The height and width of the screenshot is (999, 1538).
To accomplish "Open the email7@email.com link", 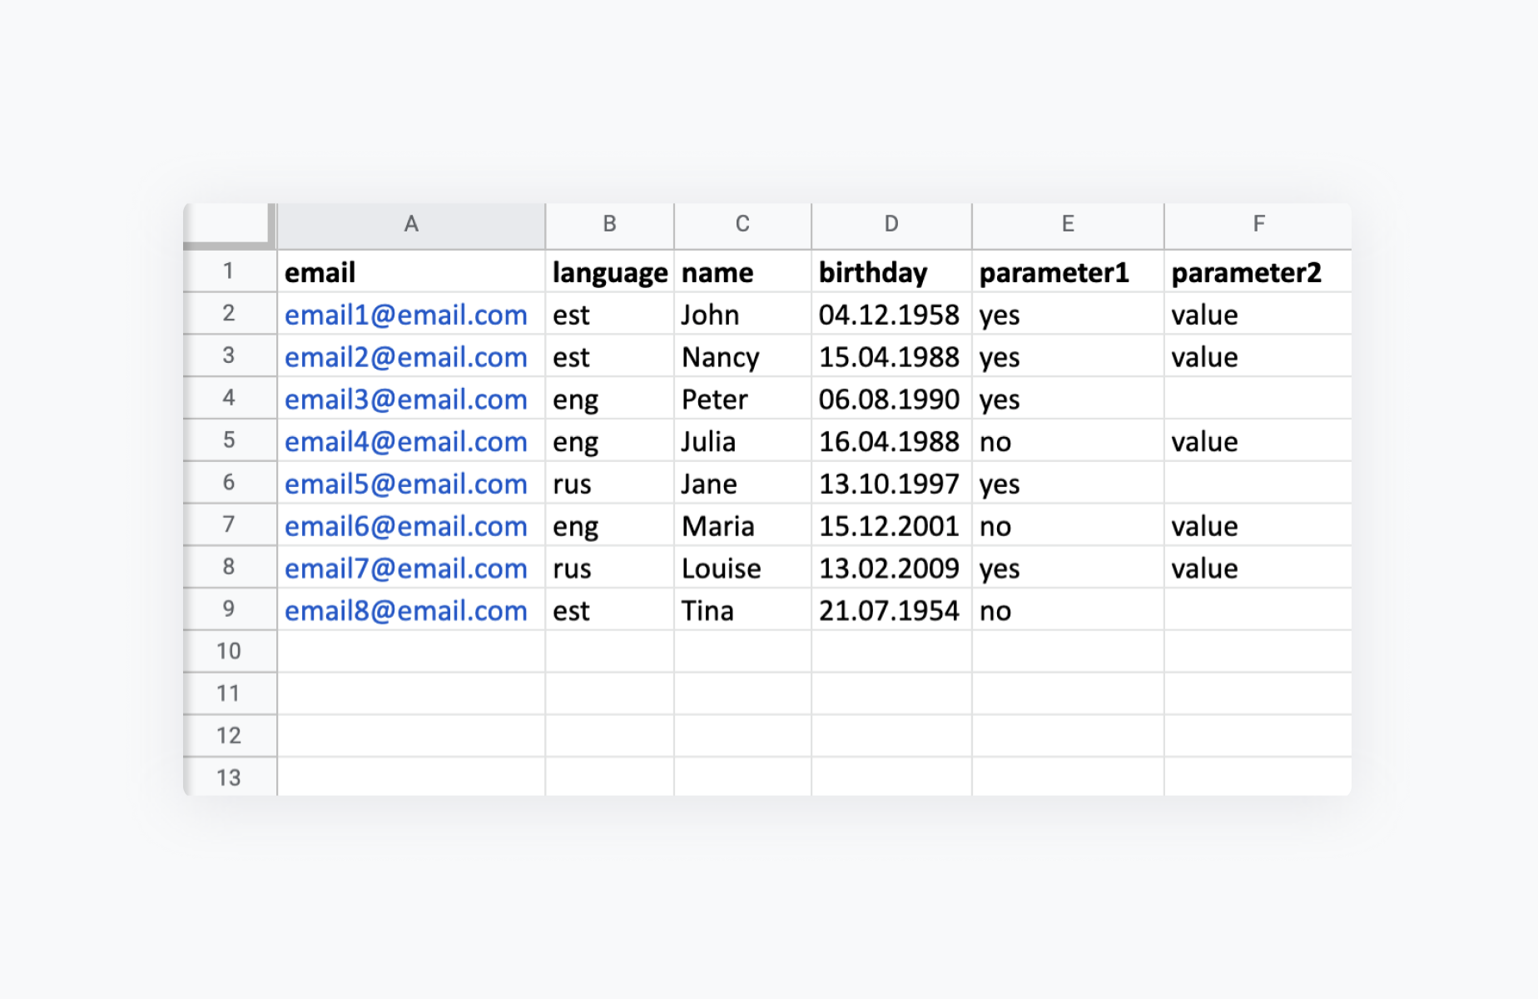I will pos(406,569).
